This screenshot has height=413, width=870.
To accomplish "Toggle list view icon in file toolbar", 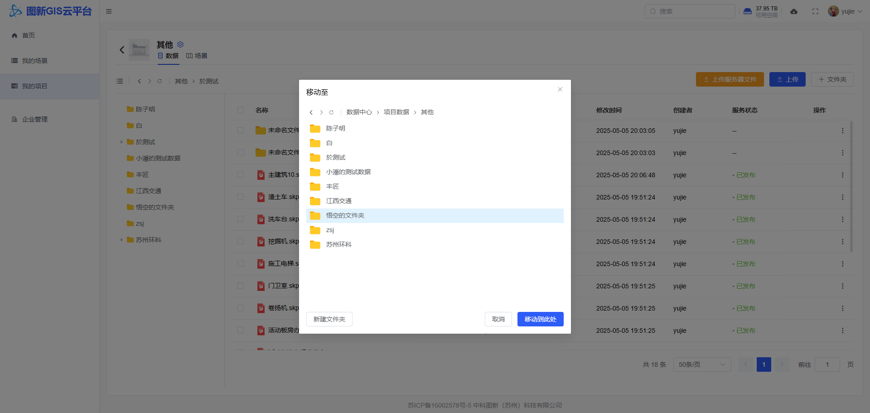I will (x=120, y=81).
